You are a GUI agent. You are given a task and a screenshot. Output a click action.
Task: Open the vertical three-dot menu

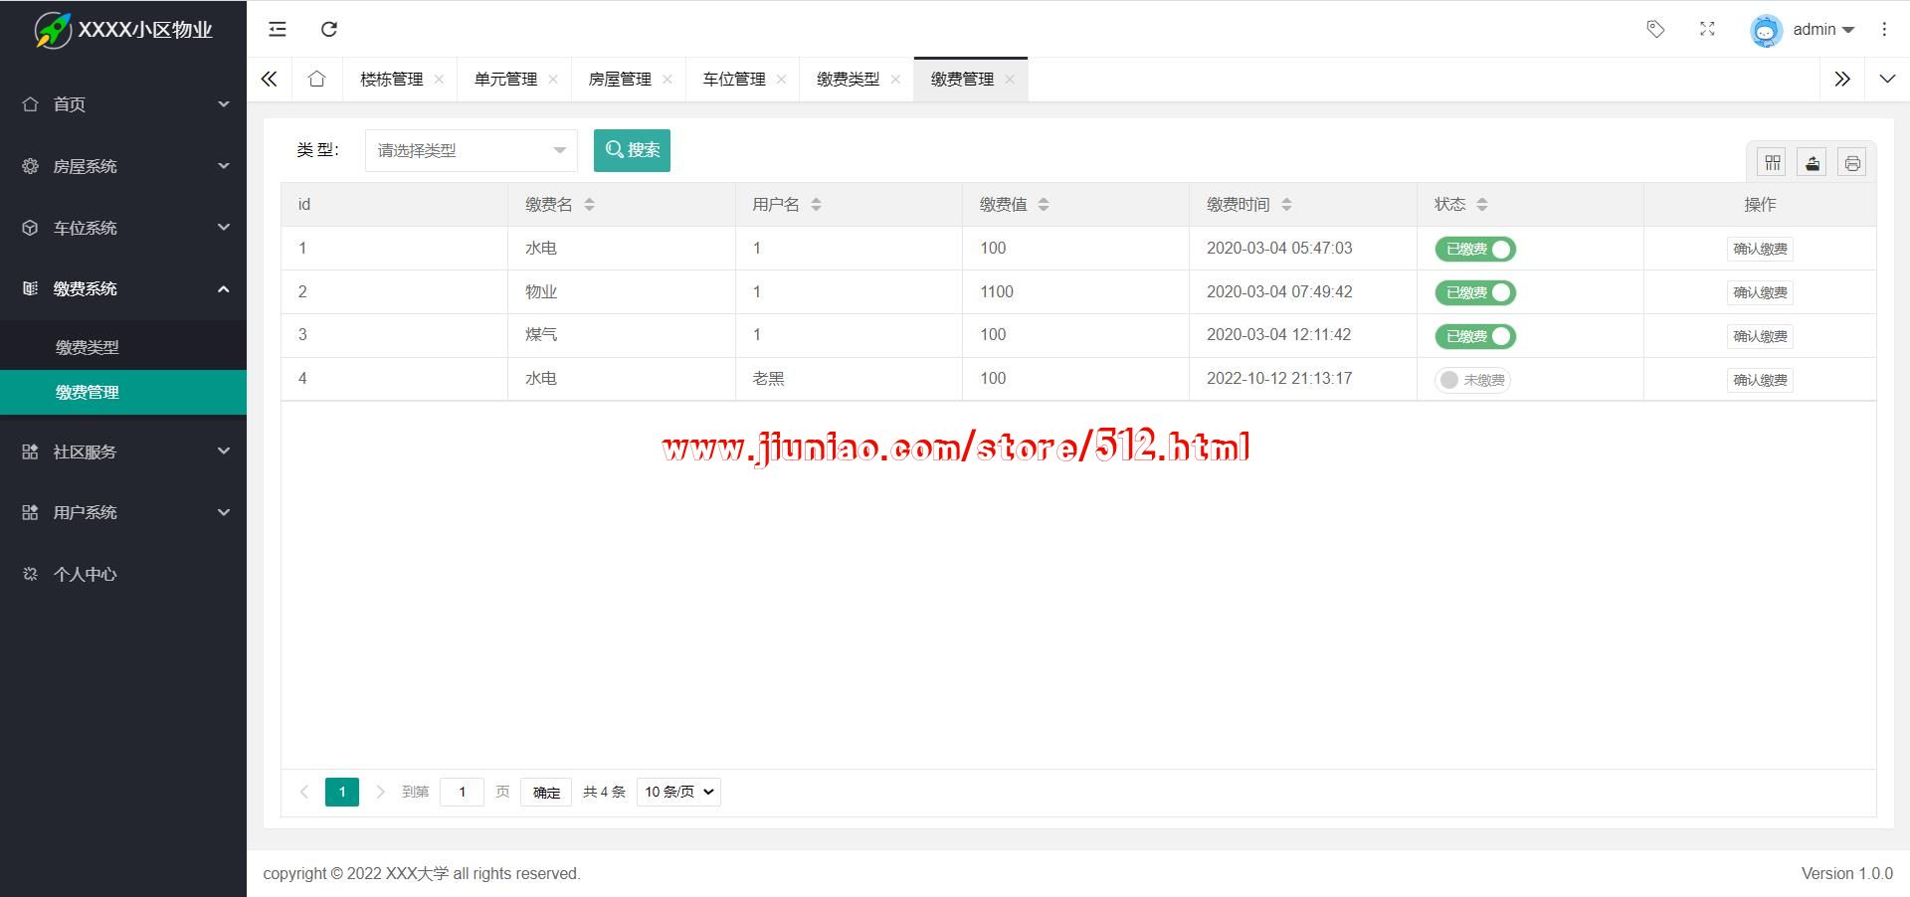pyautogui.click(x=1884, y=29)
